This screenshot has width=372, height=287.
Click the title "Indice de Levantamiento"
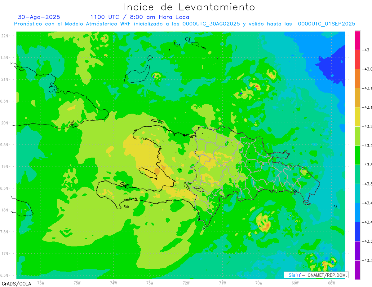(189, 7)
